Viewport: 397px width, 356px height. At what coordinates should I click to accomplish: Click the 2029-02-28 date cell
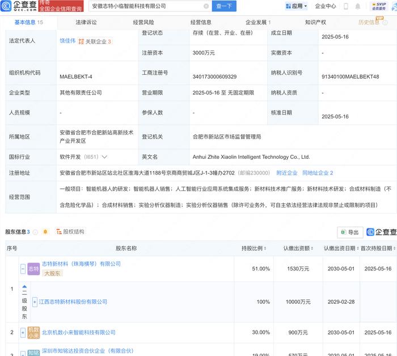point(341,302)
